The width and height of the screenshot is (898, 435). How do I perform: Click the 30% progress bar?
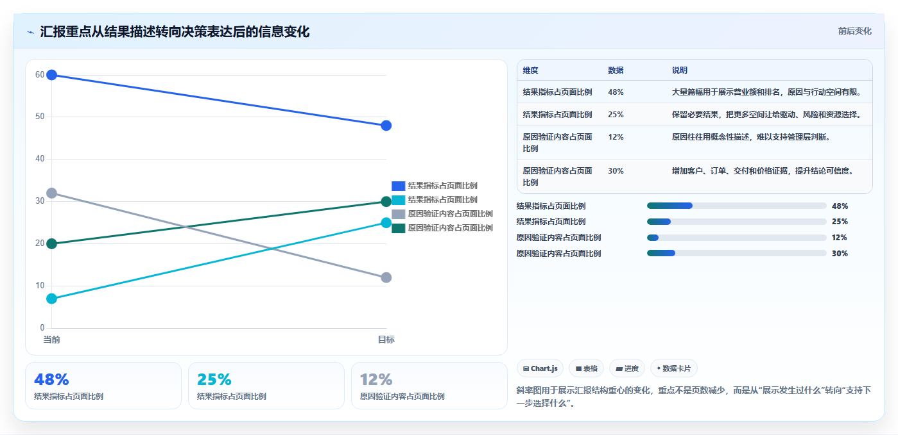[x=736, y=254]
